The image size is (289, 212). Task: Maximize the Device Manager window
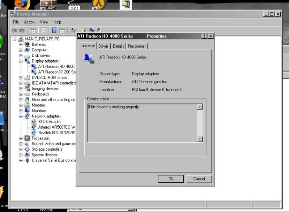272,14
